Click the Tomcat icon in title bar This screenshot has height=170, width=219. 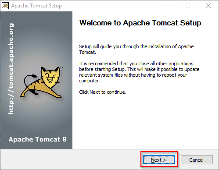coord(5,6)
